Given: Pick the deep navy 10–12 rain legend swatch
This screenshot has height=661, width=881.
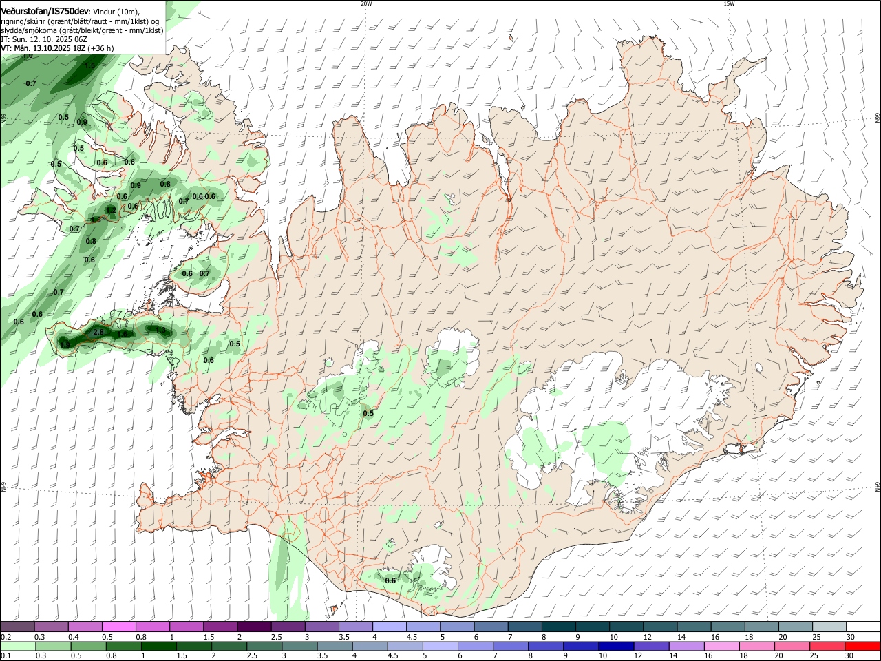Looking at the screenshot, I should tap(616, 646).
